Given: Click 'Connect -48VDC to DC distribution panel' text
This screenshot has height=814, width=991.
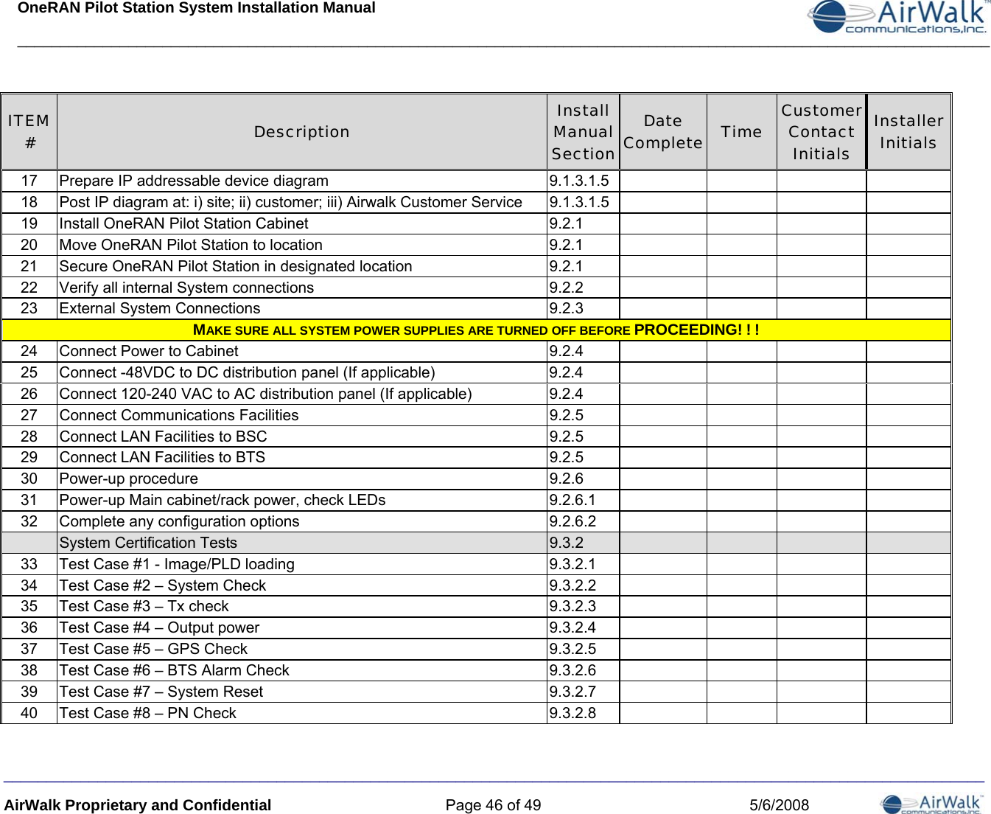Looking at the screenshot, I should point(247,372).
